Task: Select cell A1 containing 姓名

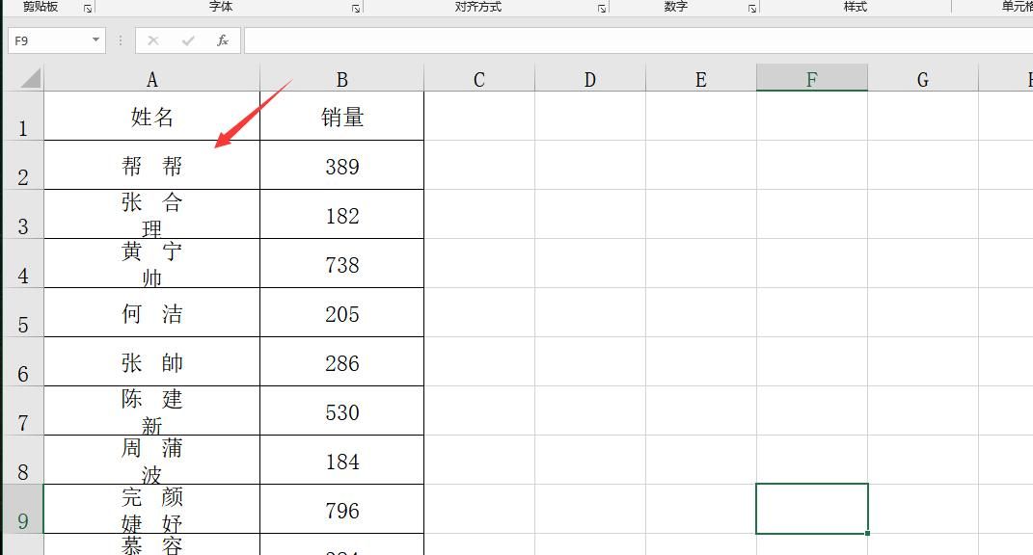Action: (151, 117)
